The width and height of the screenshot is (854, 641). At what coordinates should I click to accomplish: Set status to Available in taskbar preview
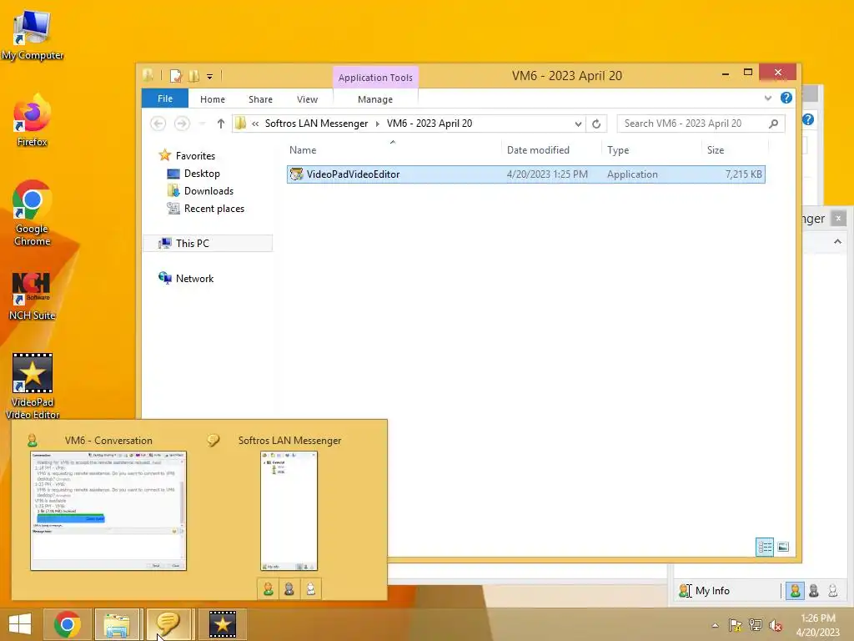tap(268, 588)
